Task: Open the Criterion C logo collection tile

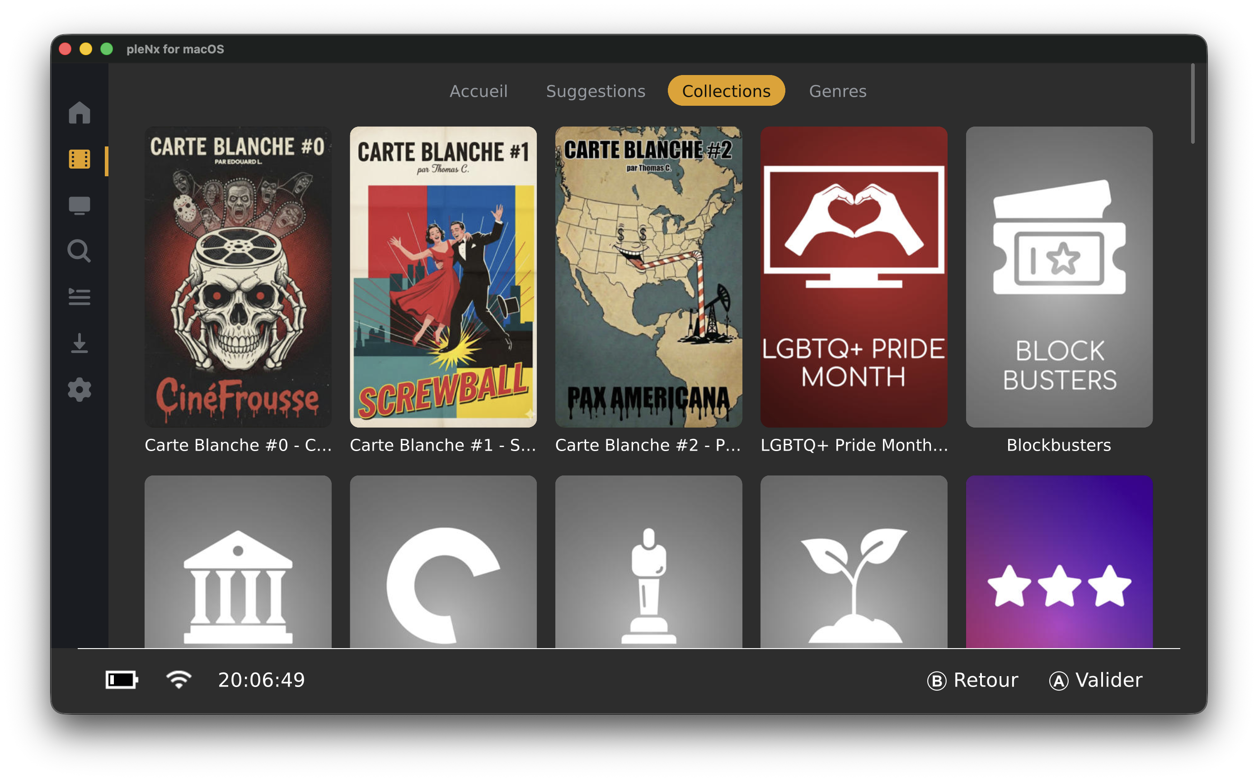Action: [x=443, y=561]
